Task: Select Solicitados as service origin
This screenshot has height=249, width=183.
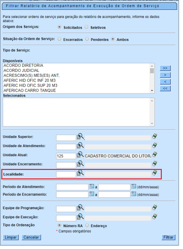Action: tap(59, 27)
